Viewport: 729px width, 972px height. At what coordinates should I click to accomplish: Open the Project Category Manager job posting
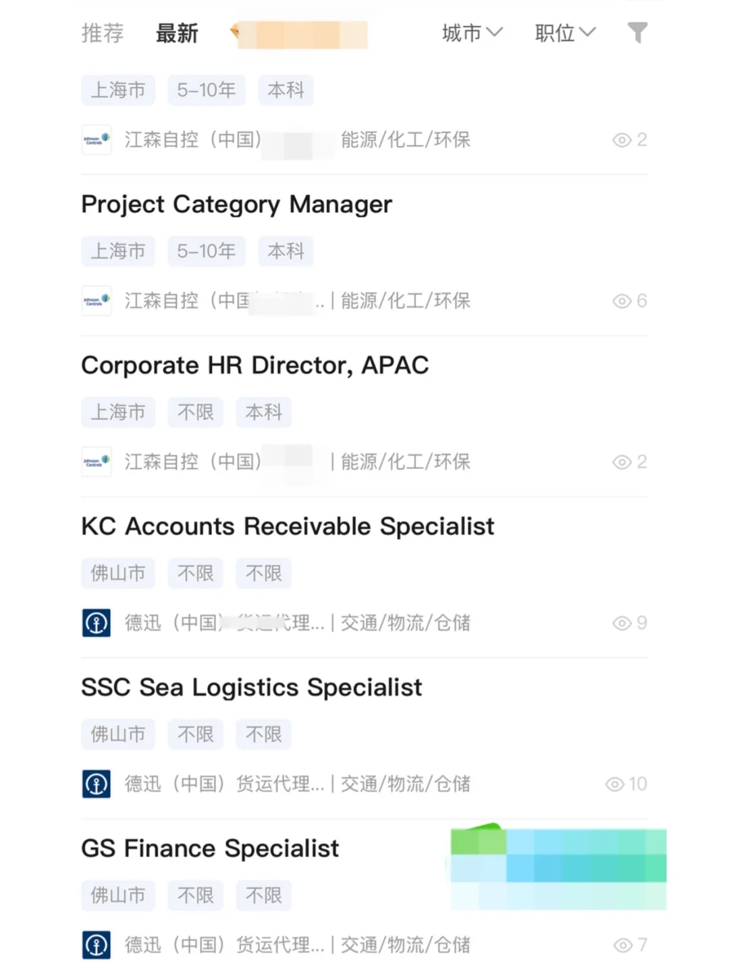pos(236,205)
